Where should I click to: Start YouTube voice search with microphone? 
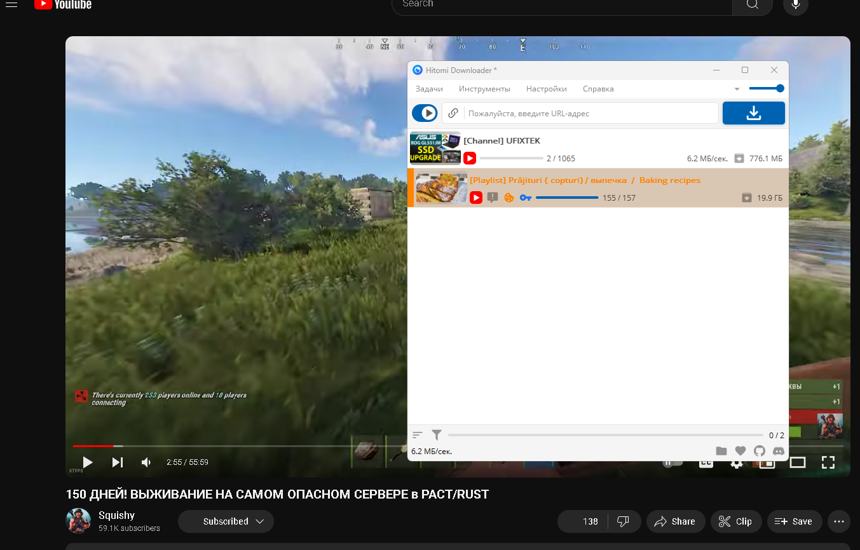click(x=796, y=4)
